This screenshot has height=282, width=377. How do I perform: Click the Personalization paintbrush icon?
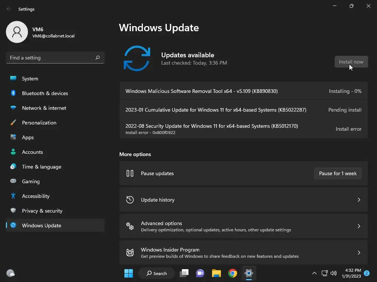13,123
